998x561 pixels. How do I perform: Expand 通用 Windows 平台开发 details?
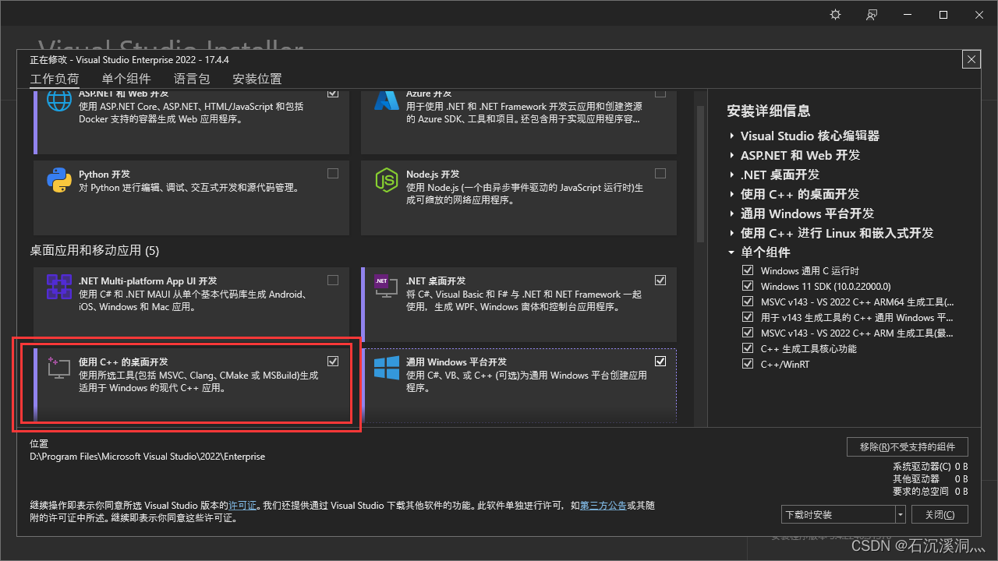click(x=732, y=213)
